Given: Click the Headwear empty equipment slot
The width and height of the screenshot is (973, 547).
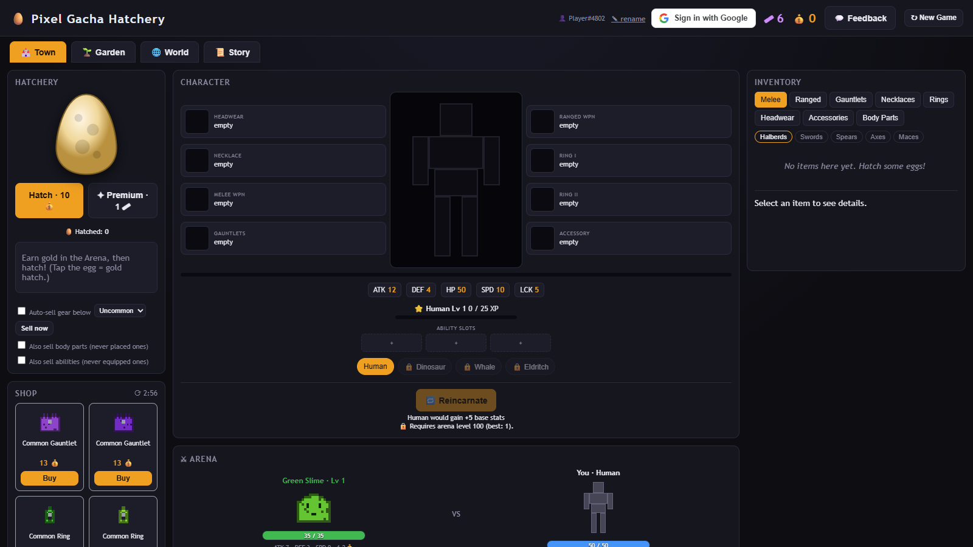Looking at the screenshot, I should click(283, 122).
